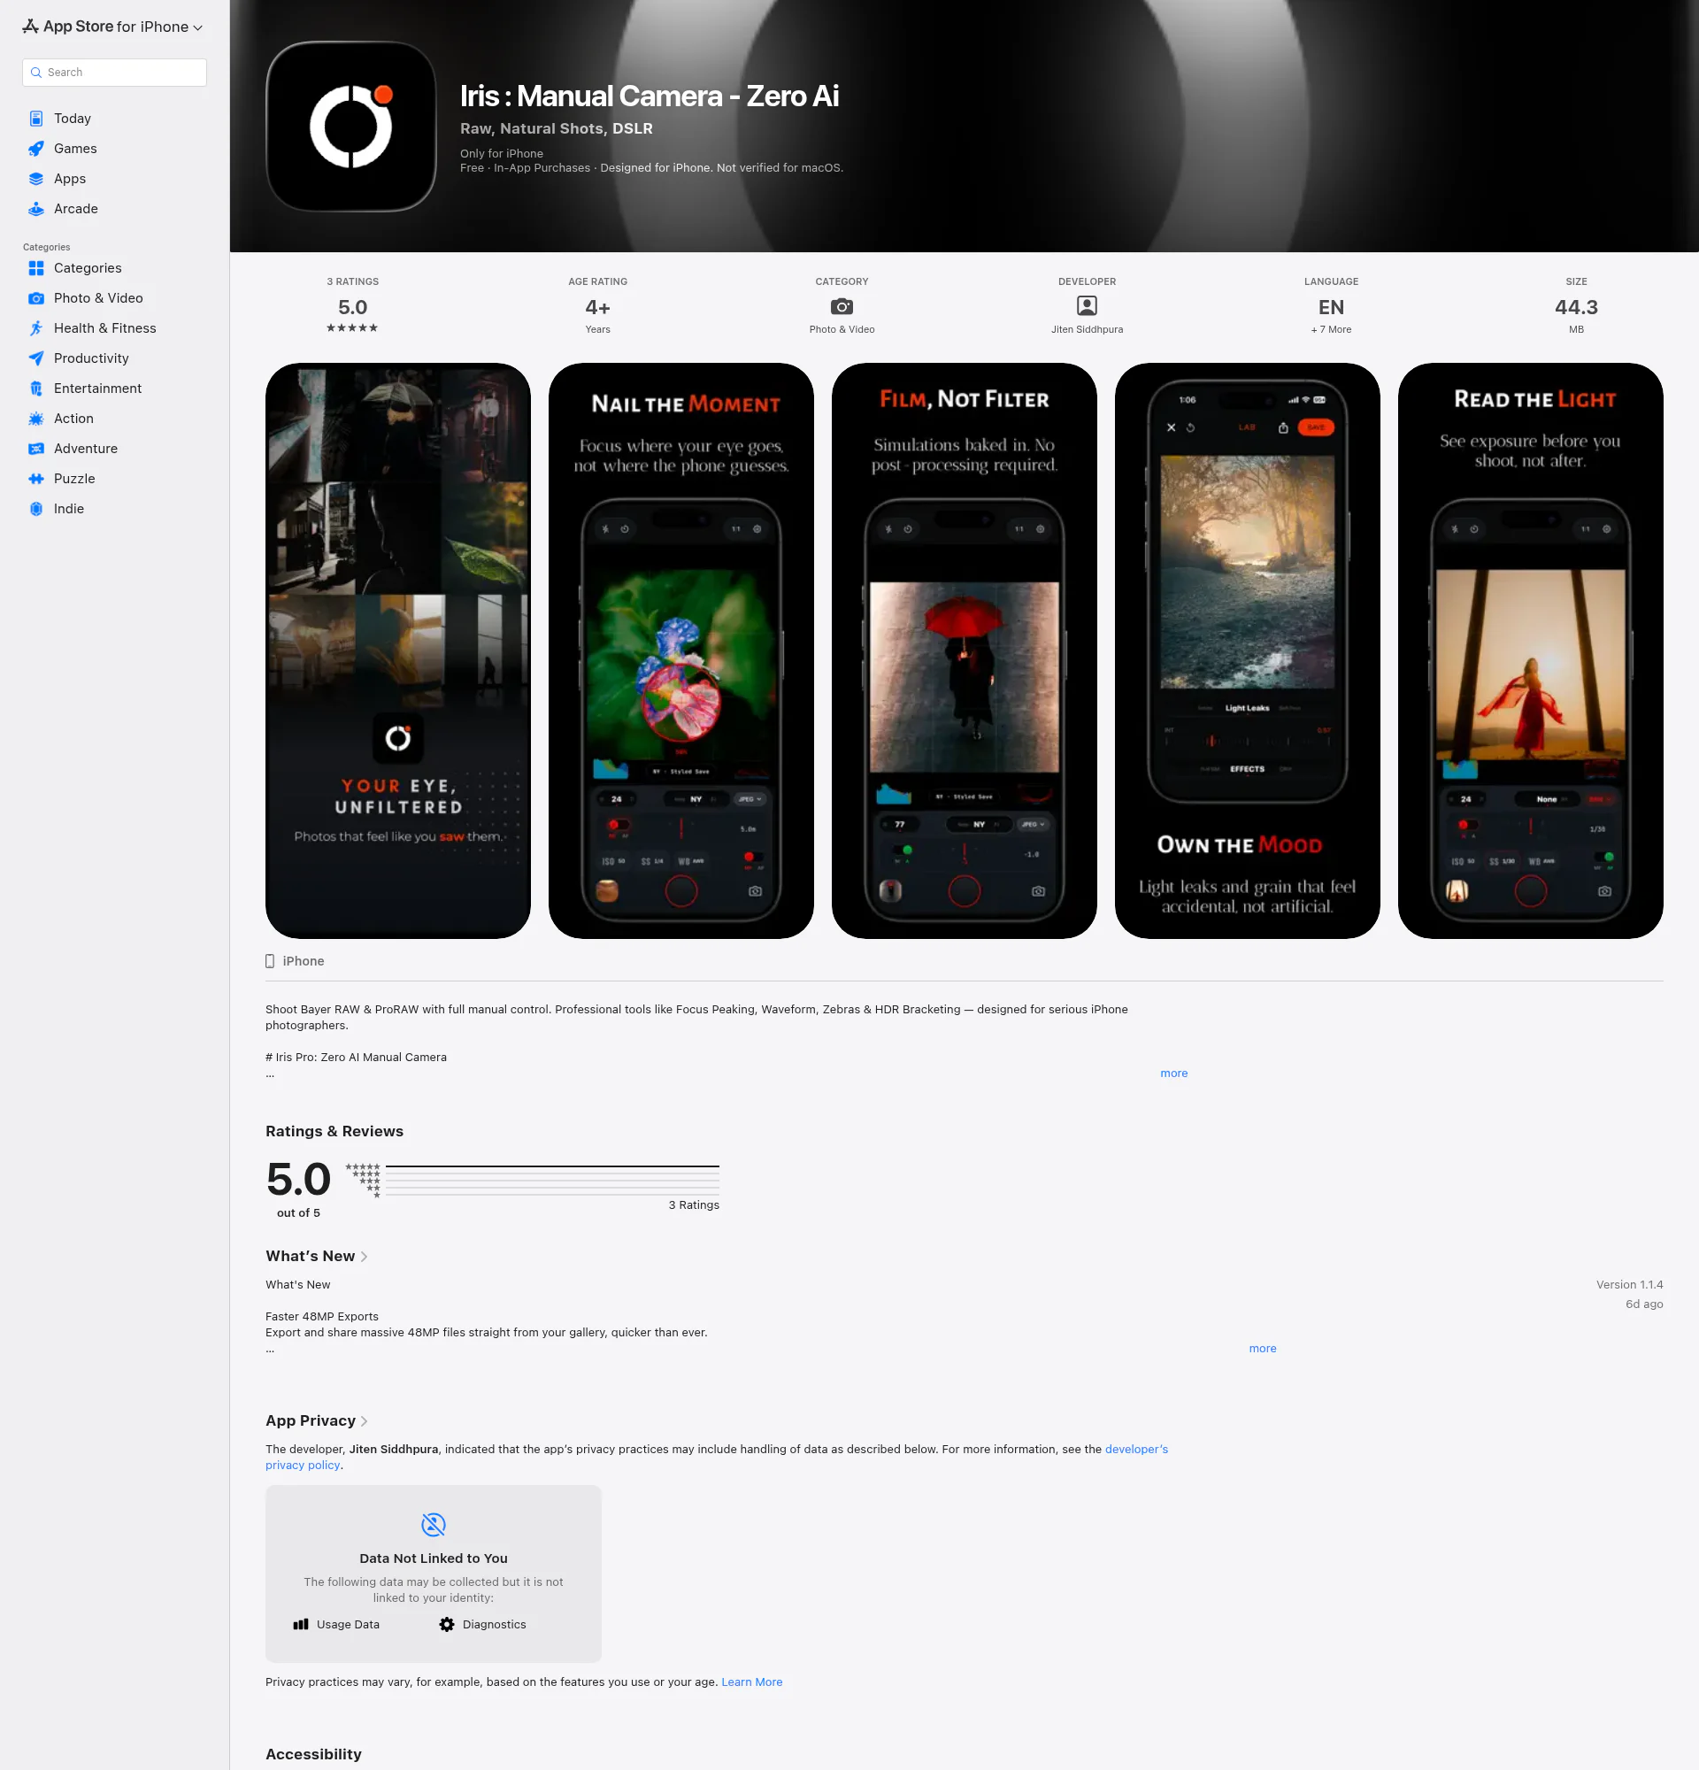1699x1770 pixels.
Task: Open the 'Your Eye, Unfiltered' screenshot
Action: coord(398,651)
